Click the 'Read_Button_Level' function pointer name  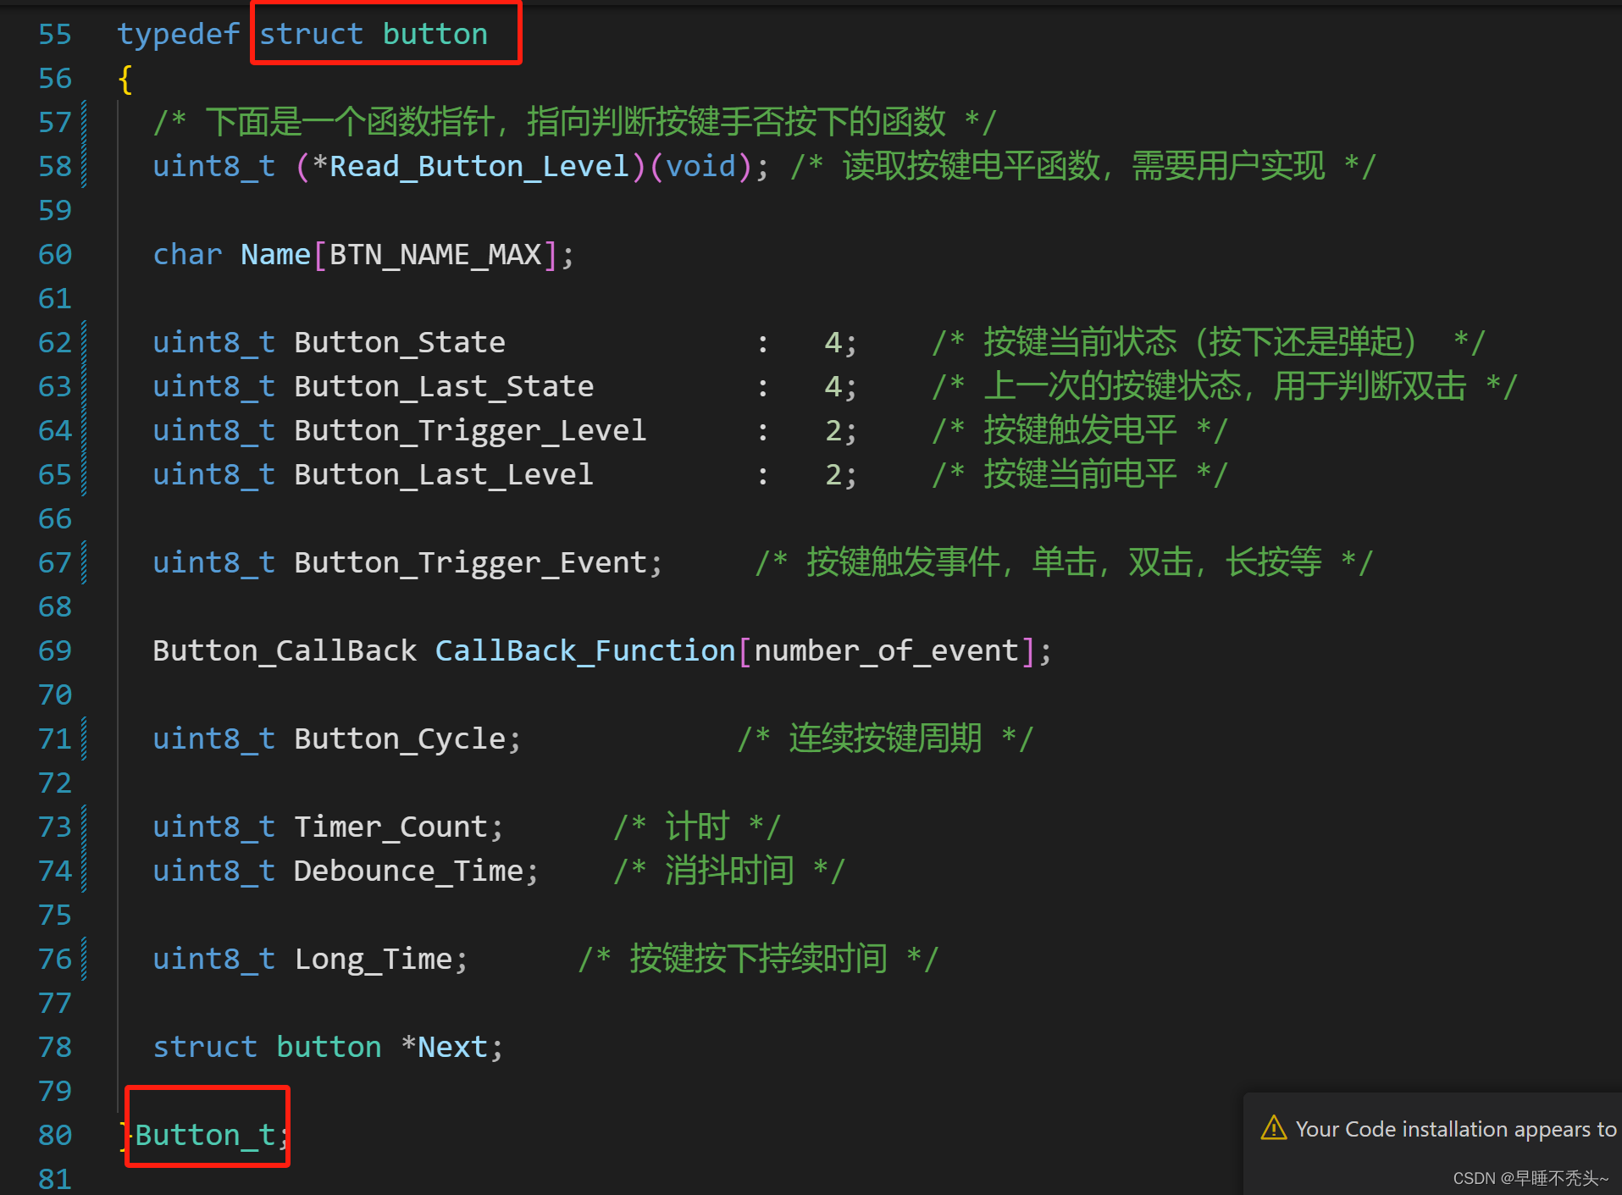tap(479, 167)
